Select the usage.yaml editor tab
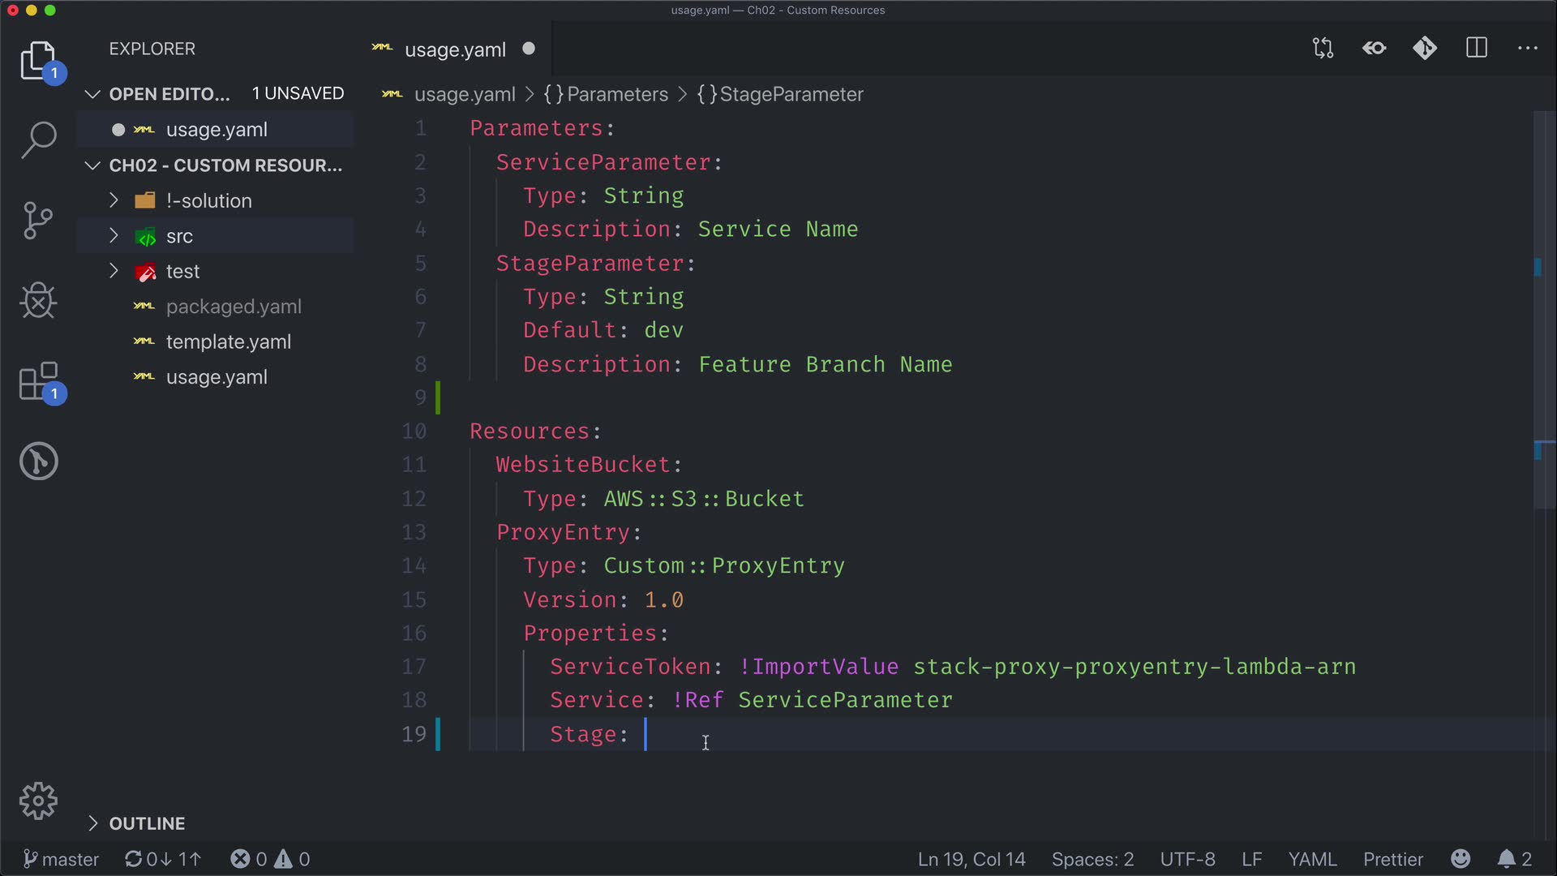This screenshot has height=876, width=1557. click(x=454, y=49)
